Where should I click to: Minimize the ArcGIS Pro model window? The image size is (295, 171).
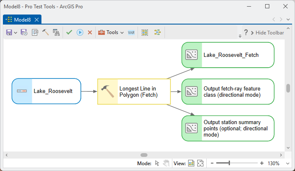(x=249, y=6)
